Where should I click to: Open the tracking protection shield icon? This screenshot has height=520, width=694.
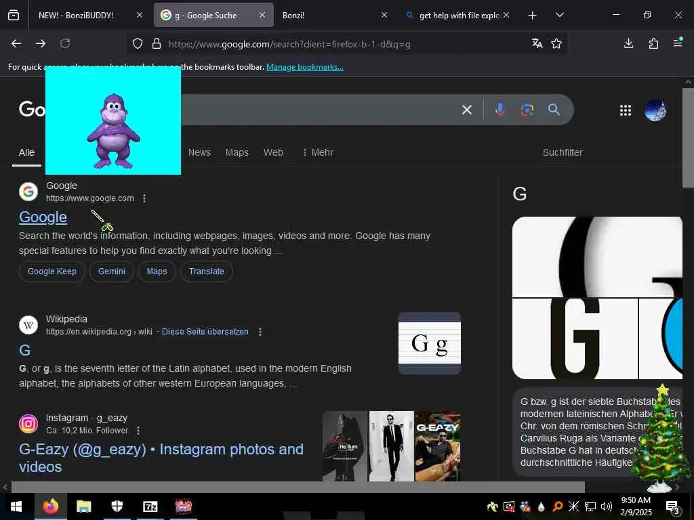[x=138, y=44]
